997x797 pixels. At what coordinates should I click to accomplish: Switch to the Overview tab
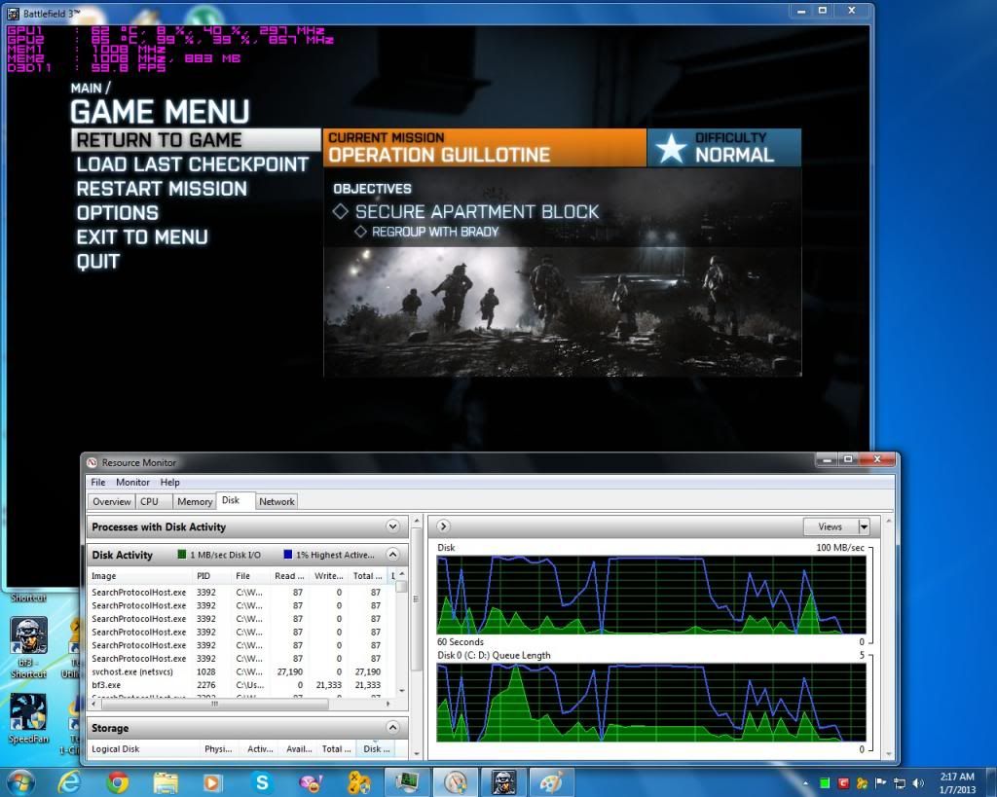[x=111, y=501]
